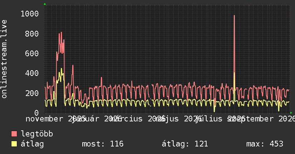Screen dimensions: 295x154
Task: Click the onlinestream.live vertical axis title
Action: (x=4, y=59)
